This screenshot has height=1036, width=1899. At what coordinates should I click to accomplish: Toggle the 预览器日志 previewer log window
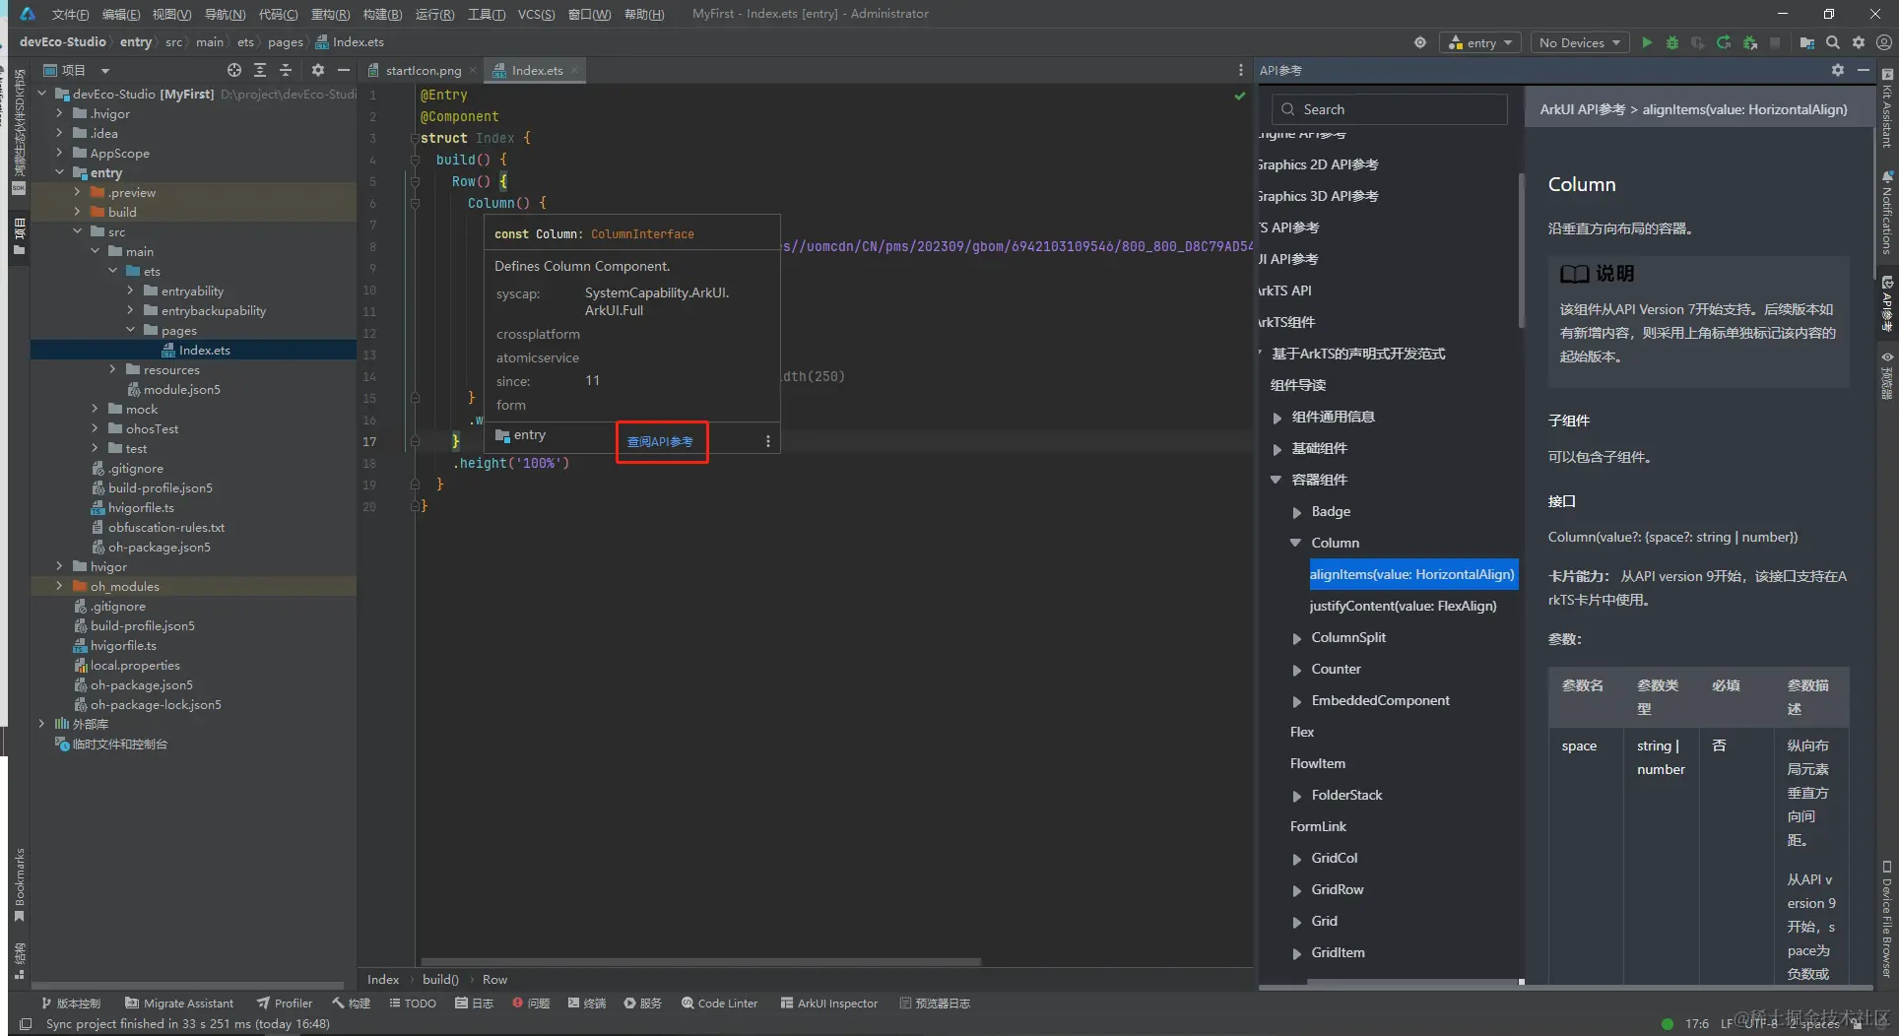935,1004
